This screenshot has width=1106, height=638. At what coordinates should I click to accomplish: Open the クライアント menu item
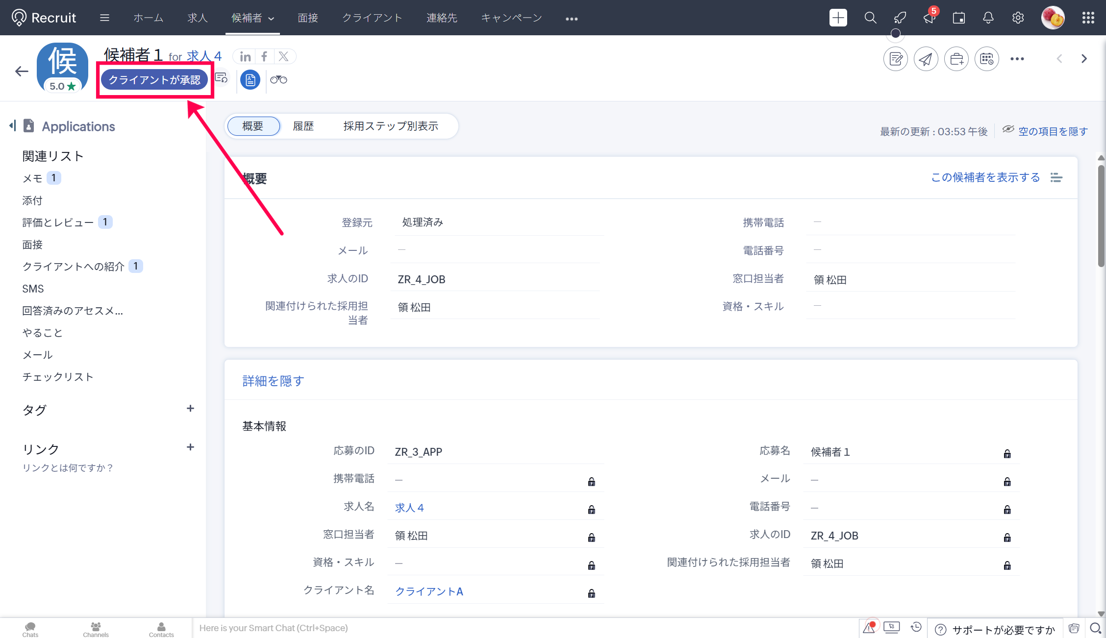point(372,18)
